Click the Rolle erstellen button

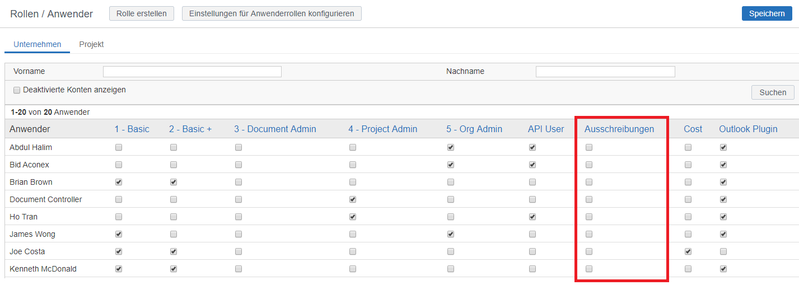coord(142,13)
